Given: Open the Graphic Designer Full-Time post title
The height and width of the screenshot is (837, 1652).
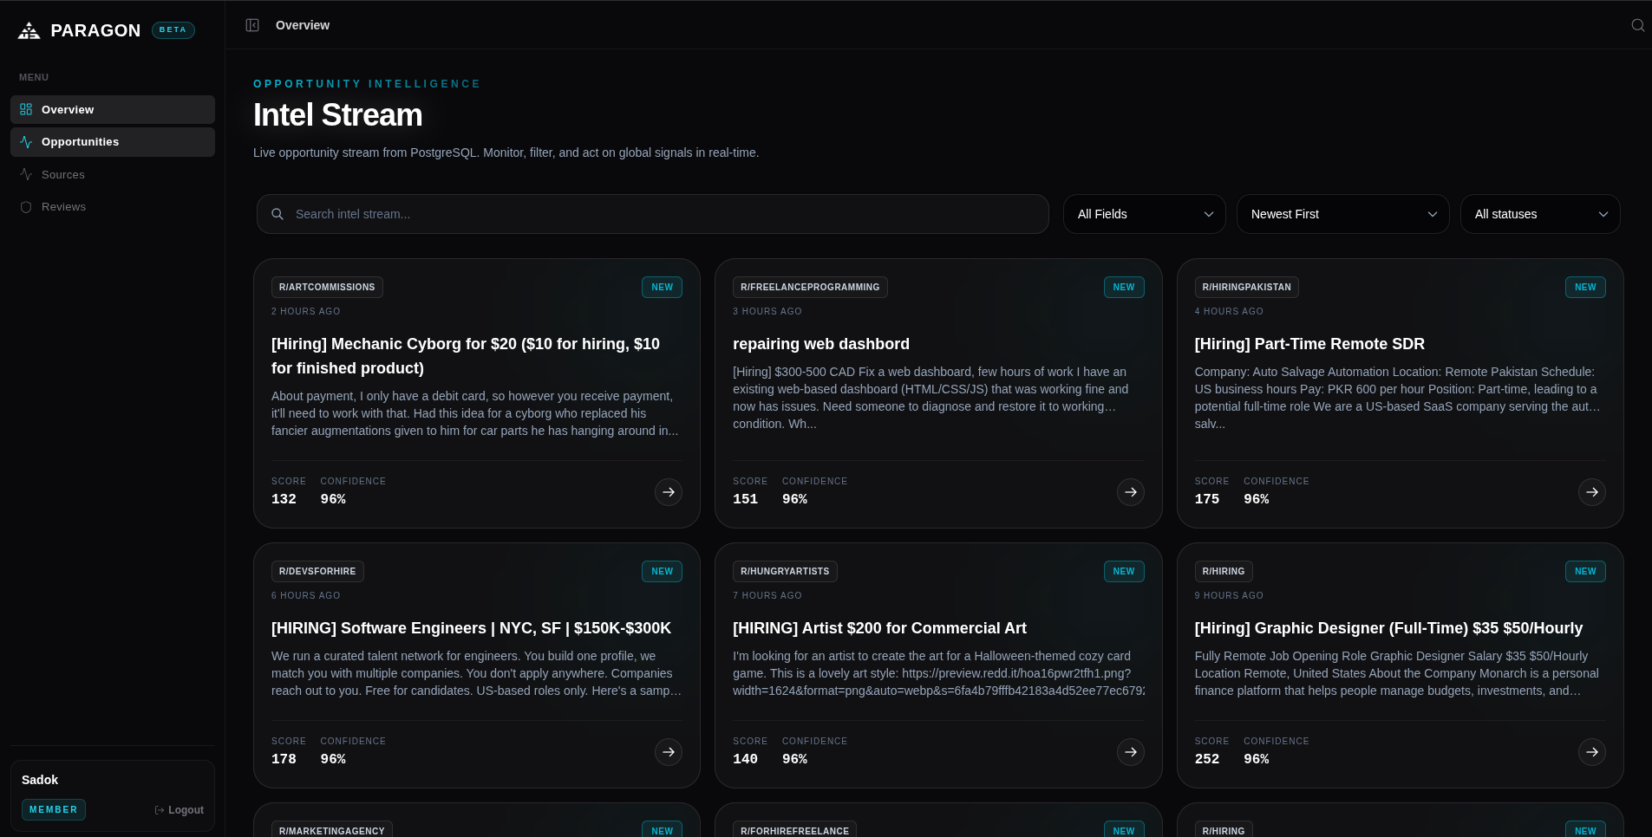Looking at the screenshot, I should pos(1388,628).
